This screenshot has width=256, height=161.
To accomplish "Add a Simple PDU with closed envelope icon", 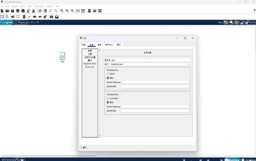I will pyautogui.click(x=52, y=17).
